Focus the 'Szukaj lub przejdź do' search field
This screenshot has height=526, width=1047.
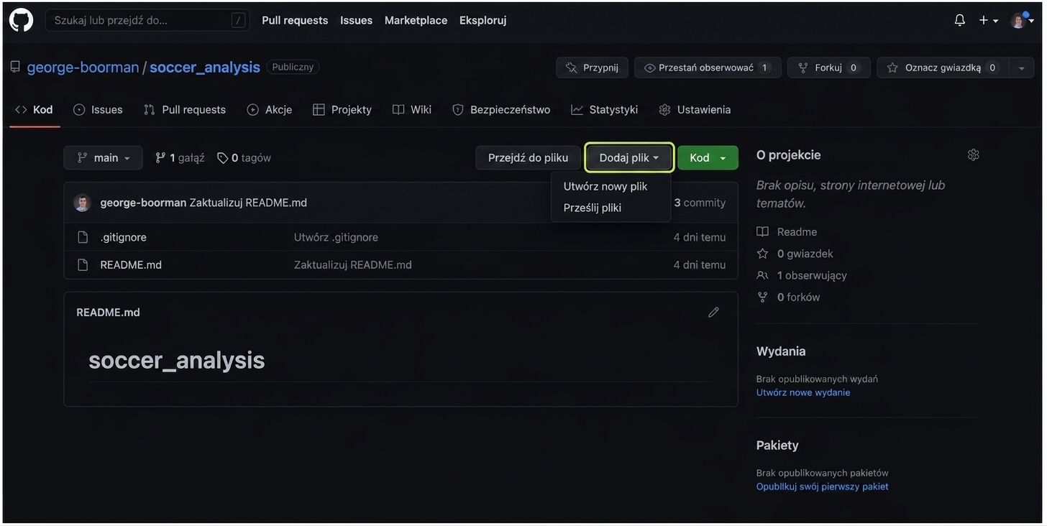(x=147, y=20)
